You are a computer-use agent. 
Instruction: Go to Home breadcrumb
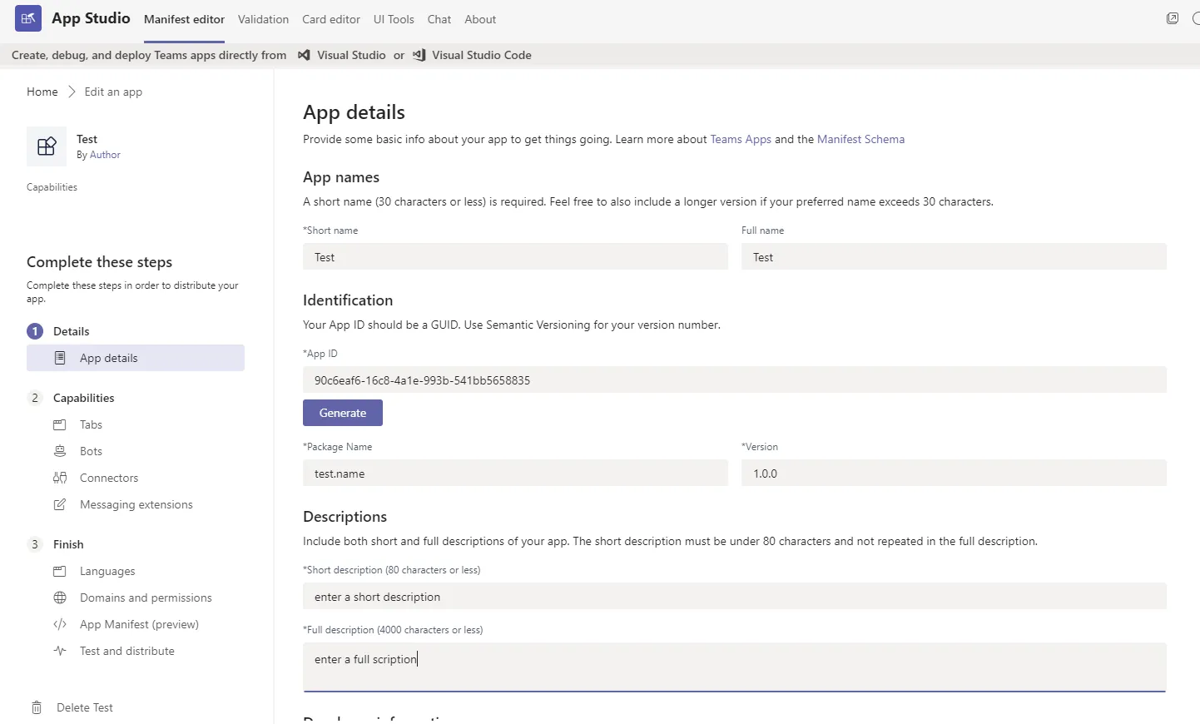point(42,92)
